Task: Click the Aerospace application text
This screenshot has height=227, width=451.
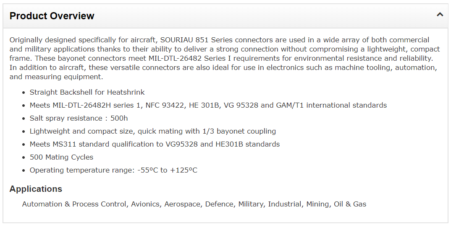Action: pos(182,204)
